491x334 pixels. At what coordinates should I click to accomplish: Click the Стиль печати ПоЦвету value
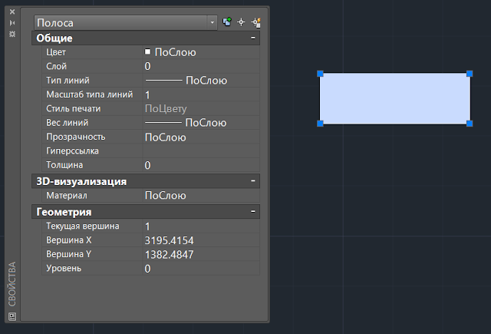[x=201, y=109]
